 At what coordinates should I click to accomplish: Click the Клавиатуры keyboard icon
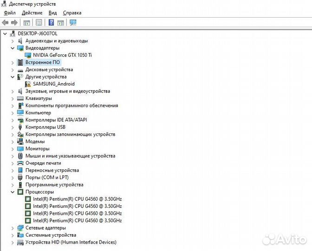[x=20, y=99]
